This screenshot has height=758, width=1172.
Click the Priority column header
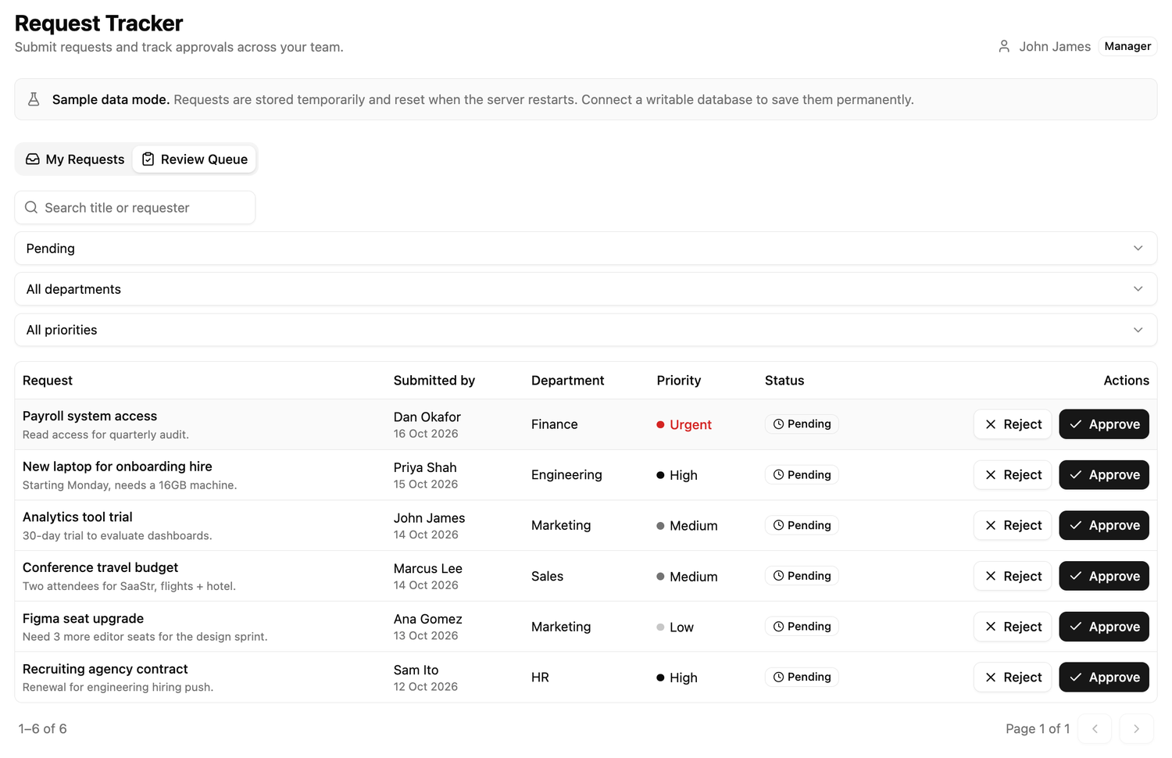pos(679,381)
